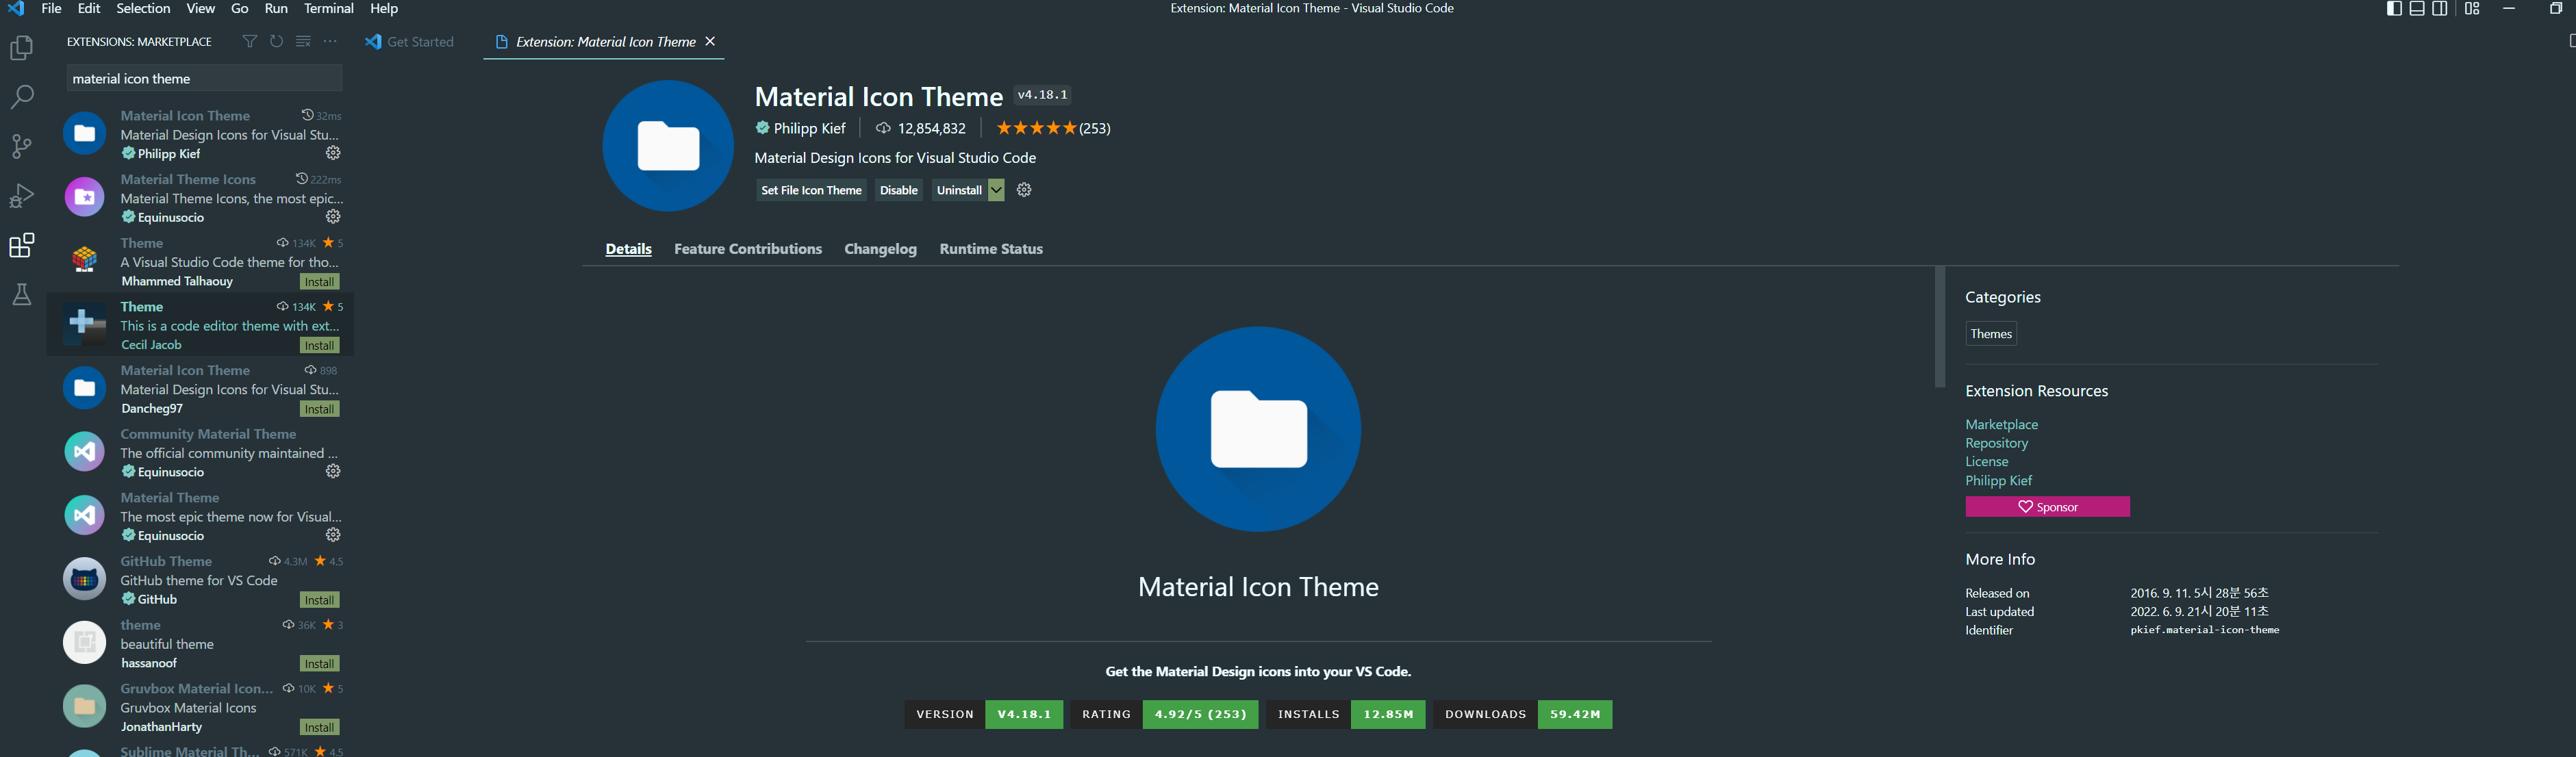
Task: Refresh the extensions marketplace list
Action: (276, 41)
